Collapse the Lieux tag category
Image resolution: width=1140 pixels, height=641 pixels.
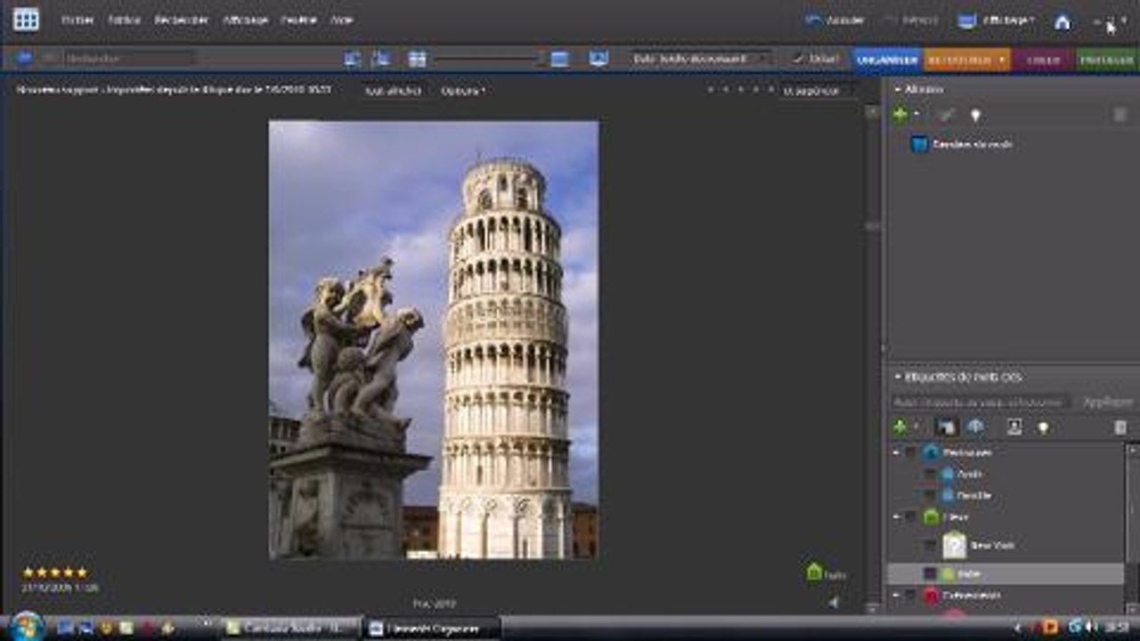point(897,516)
